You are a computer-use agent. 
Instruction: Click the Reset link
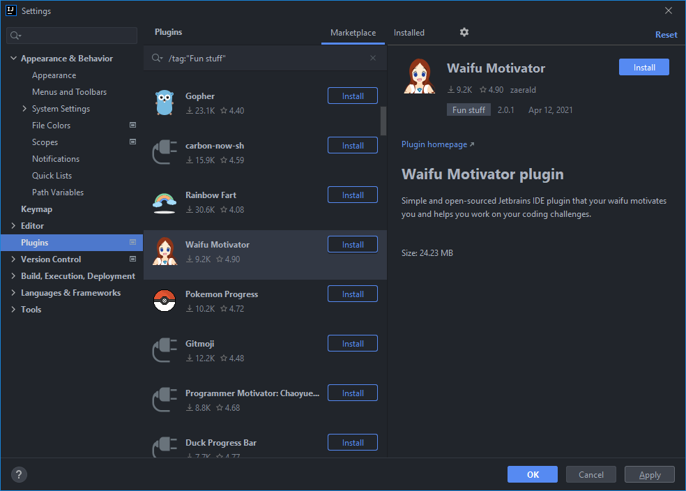[666, 35]
